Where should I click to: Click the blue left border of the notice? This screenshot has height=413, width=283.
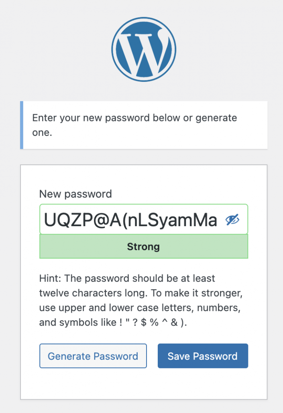pos(22,125)
